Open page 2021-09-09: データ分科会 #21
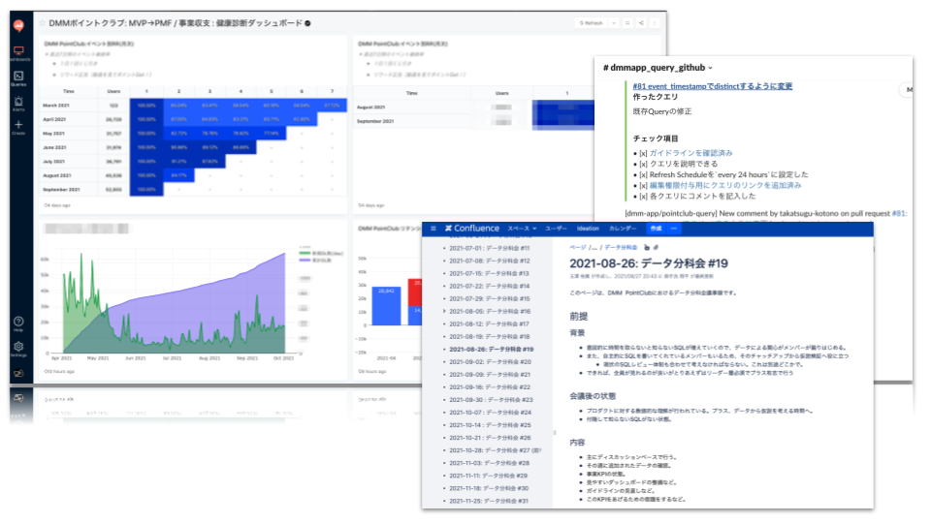Viewport: 931px width, 523px height. pyautogui.click(x=490, y=375)
